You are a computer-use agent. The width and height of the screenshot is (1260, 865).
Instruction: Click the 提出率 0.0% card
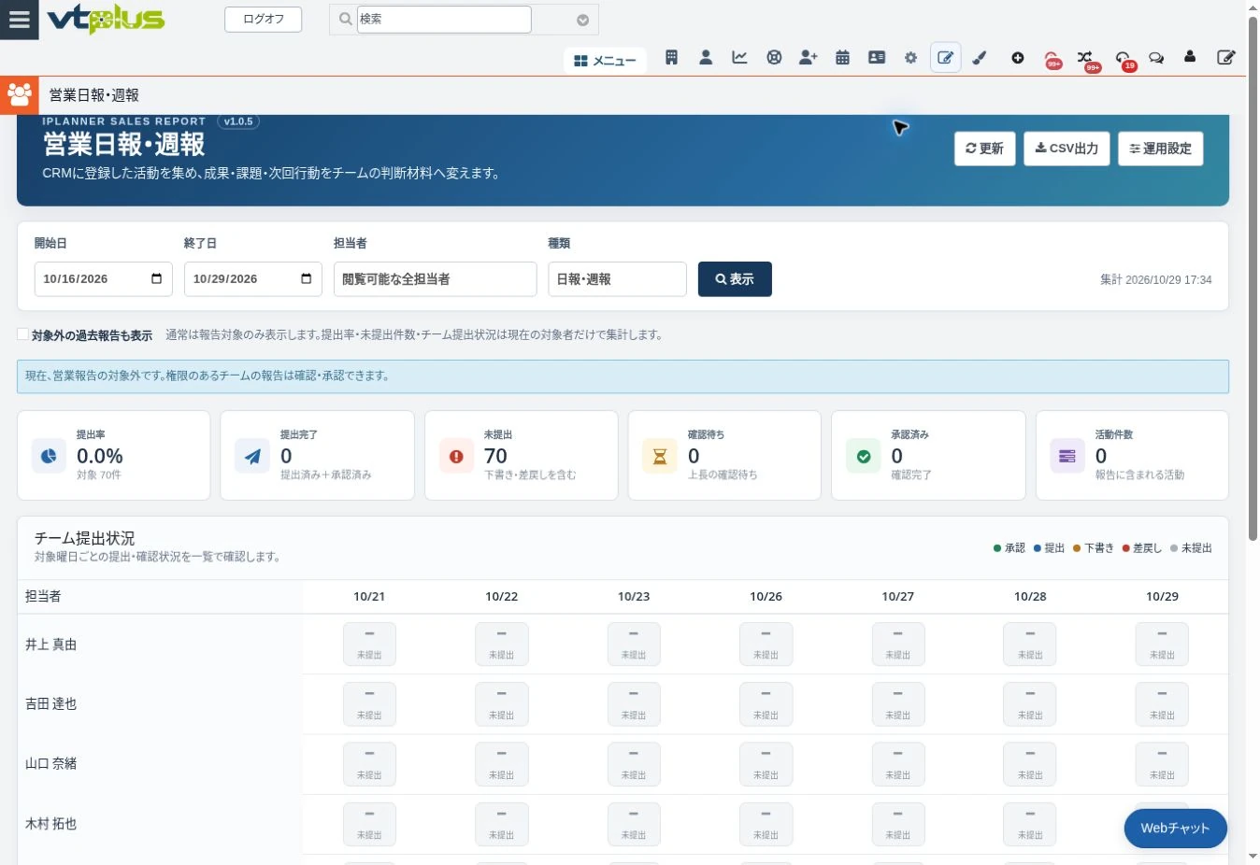click(x=113, y=456)
